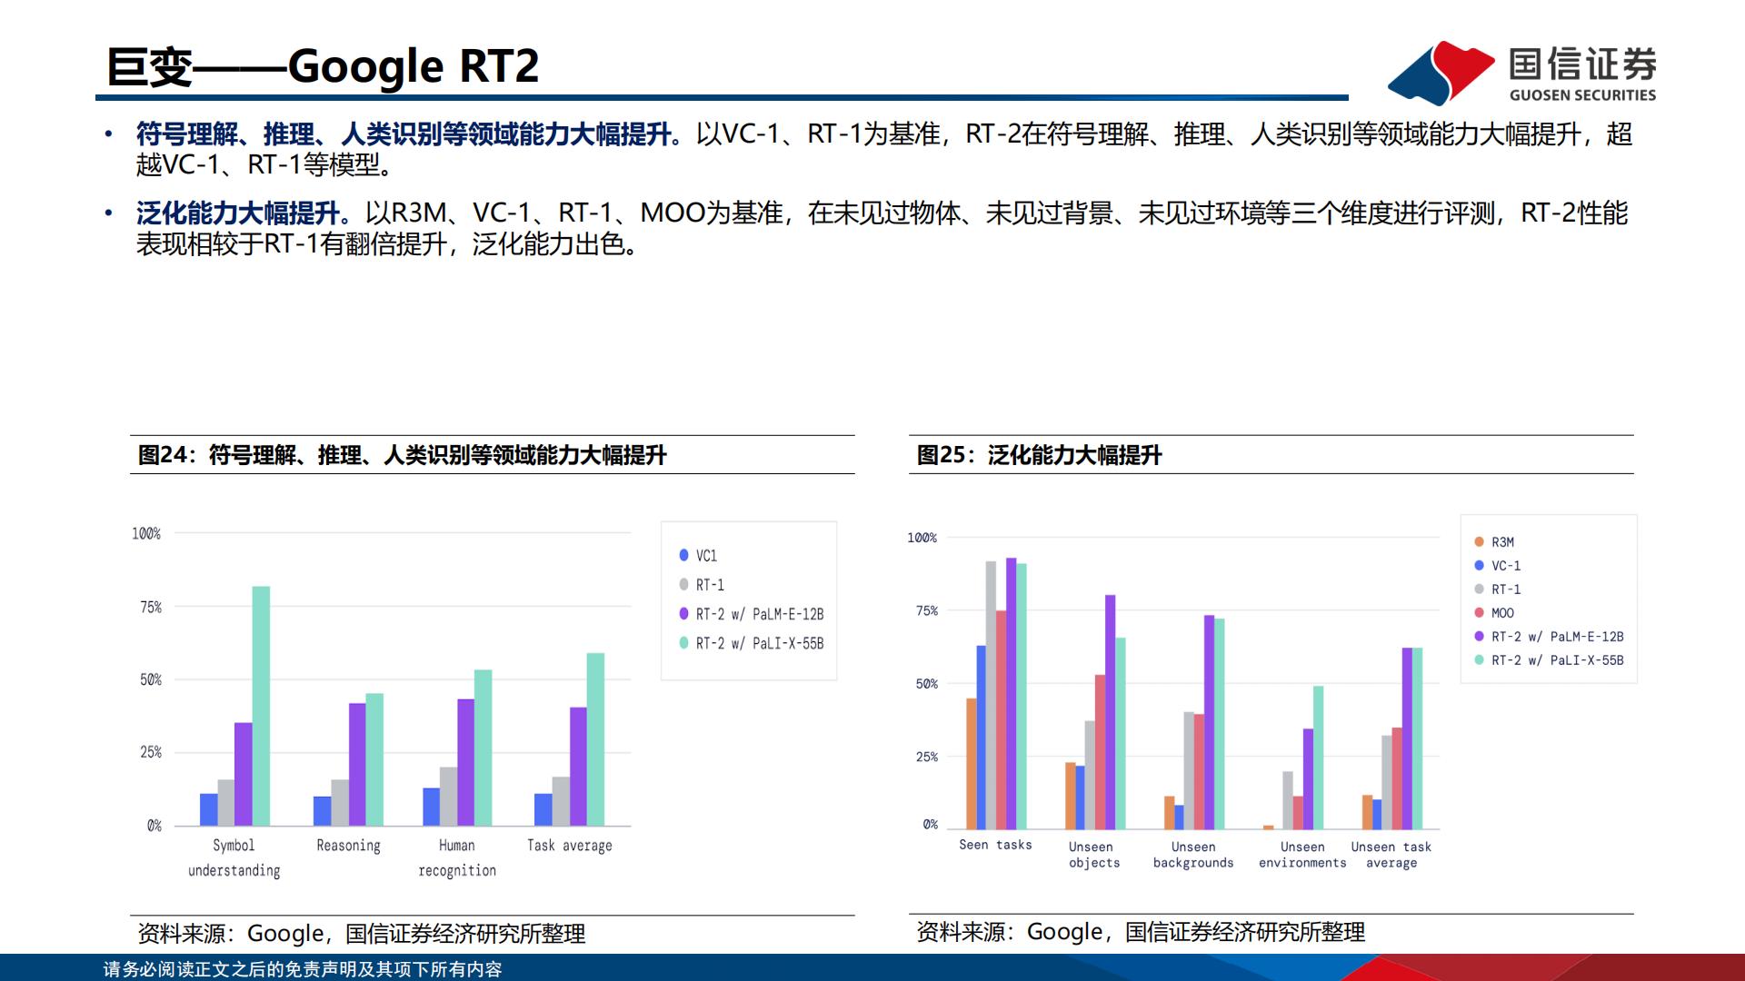Screen dimensions: 1745x981
Task: Click the 'Human recognition' axis label
Action: tap(457, 857)
